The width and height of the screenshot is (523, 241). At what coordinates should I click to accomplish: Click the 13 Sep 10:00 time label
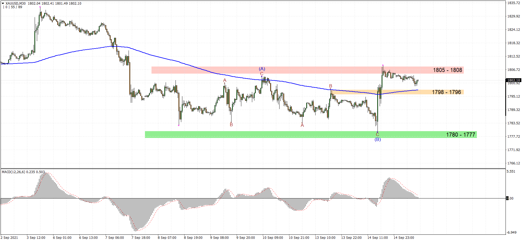point(325,238)
